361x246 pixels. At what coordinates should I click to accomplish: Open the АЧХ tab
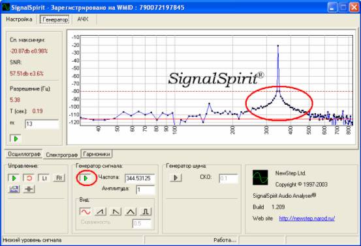click(83, 20)
